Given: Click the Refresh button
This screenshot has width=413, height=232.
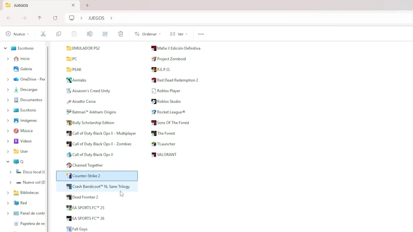Looking at the screenshot, I should tap(55, 18).
